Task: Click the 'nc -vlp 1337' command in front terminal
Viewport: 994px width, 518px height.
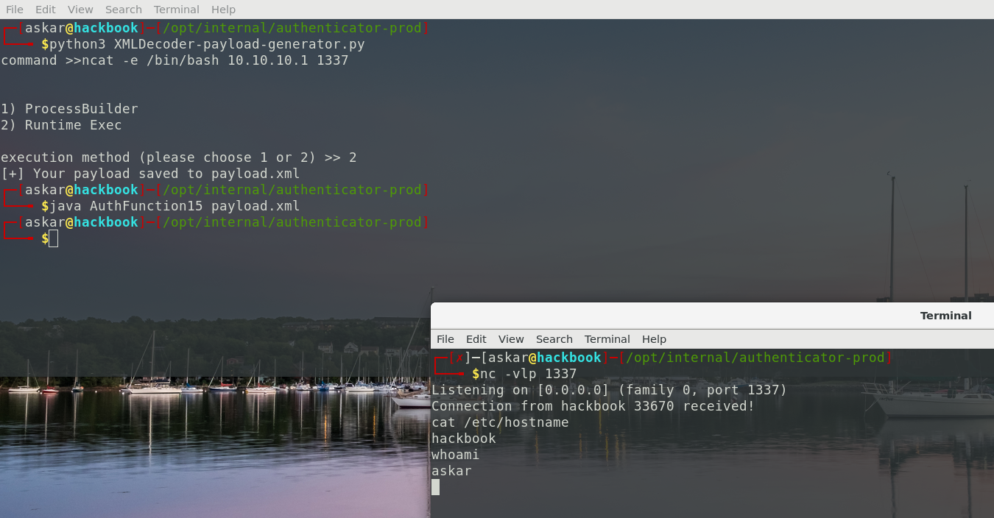Action: [528, 374]
